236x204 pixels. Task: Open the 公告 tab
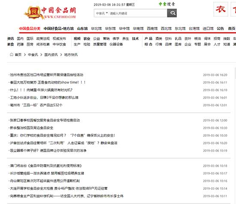(220, 29)
